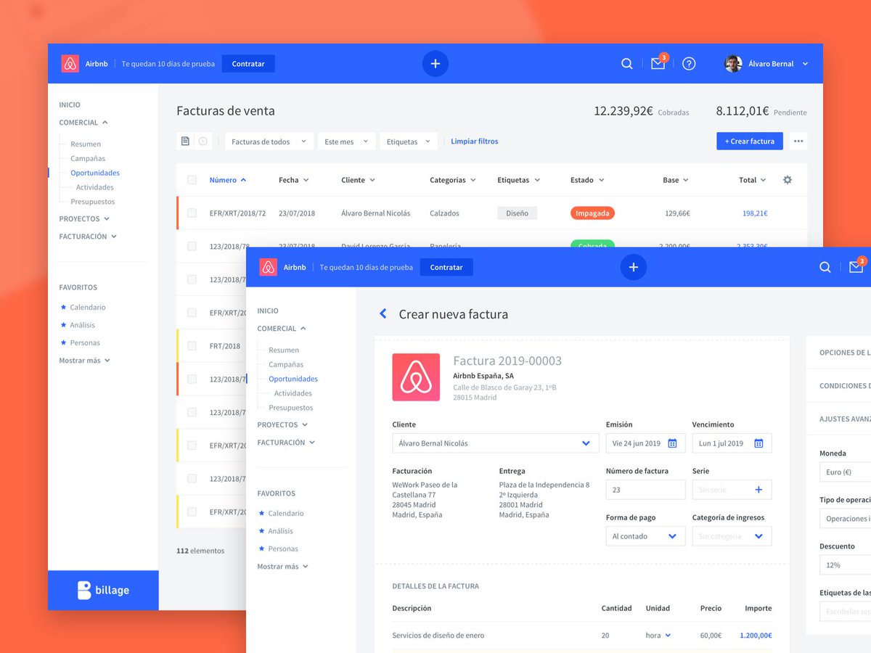Select Oportunidades in the back window sidebar
The image size is (871, 653).
95,173
